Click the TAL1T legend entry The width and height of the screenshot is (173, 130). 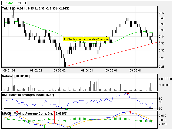coord(21,3)
